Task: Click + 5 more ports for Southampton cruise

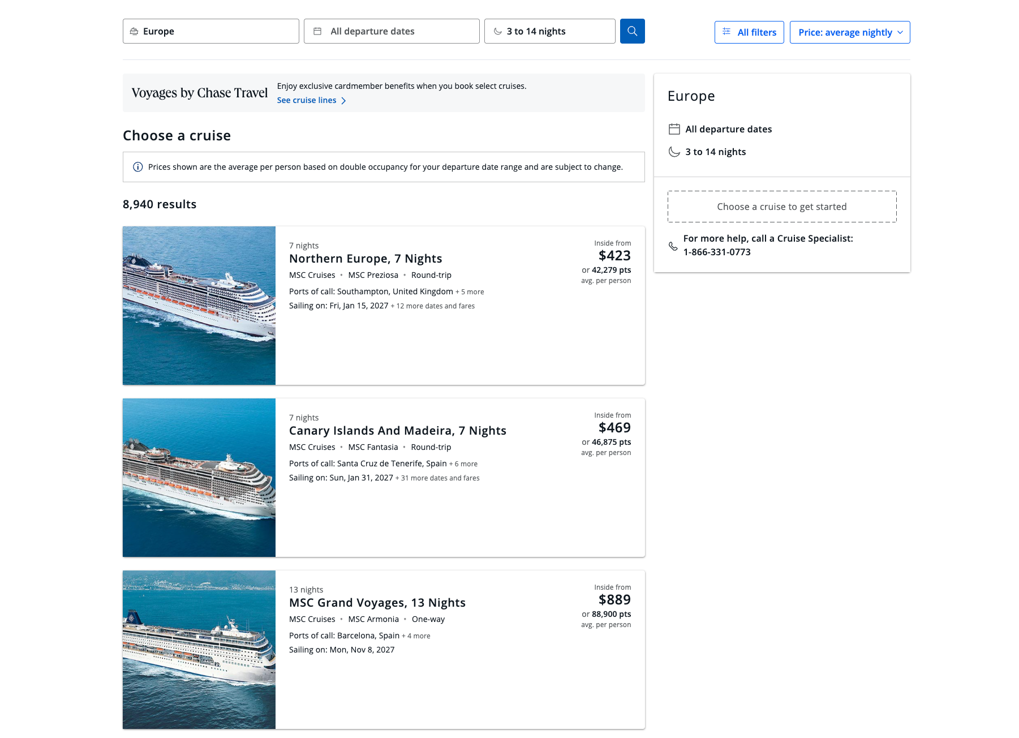Action: point(470,292)
